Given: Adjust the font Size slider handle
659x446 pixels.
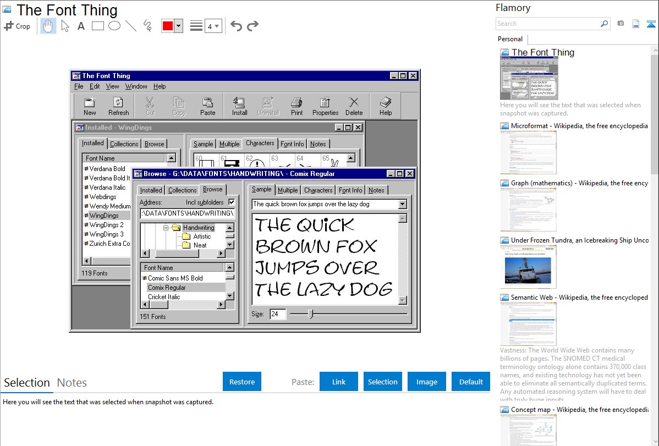Looking at the screenshot, I should tap(311, 313).
